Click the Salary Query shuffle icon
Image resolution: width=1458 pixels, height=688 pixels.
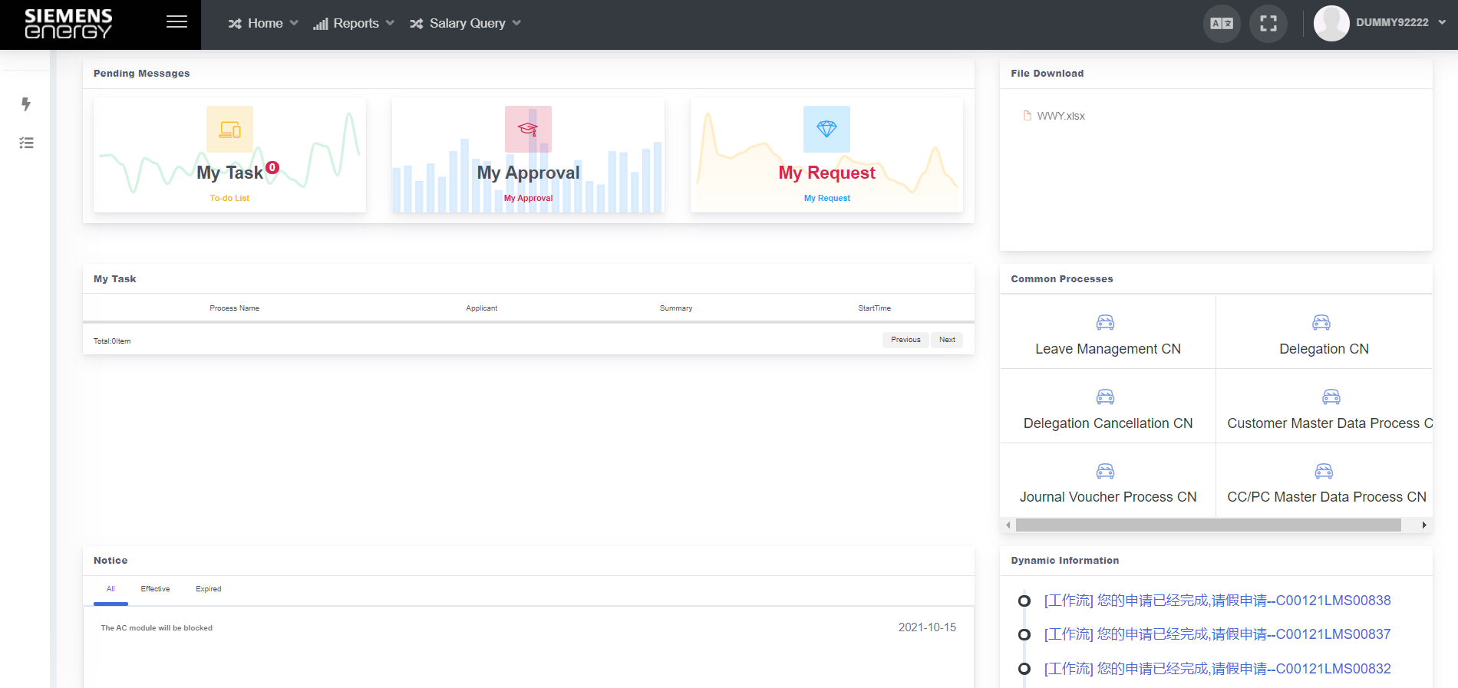(417, 24)
